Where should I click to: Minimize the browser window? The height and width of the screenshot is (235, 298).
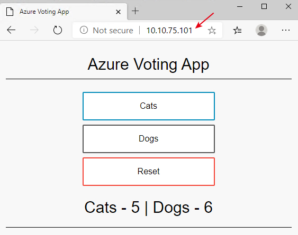tap(240, 6)
